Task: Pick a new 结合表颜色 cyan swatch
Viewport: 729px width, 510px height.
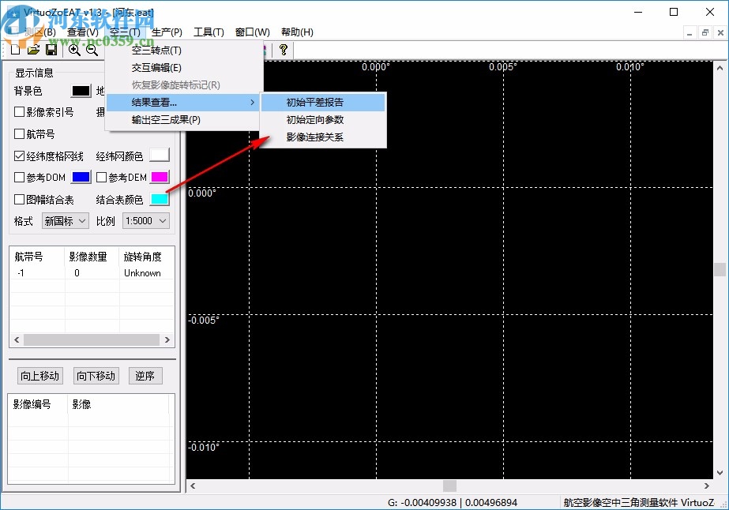Action: click(159, 199)
